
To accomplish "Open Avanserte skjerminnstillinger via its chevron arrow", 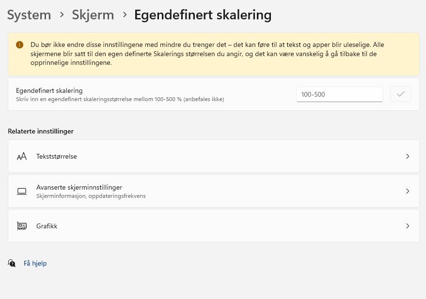I will tap(408, 191).
